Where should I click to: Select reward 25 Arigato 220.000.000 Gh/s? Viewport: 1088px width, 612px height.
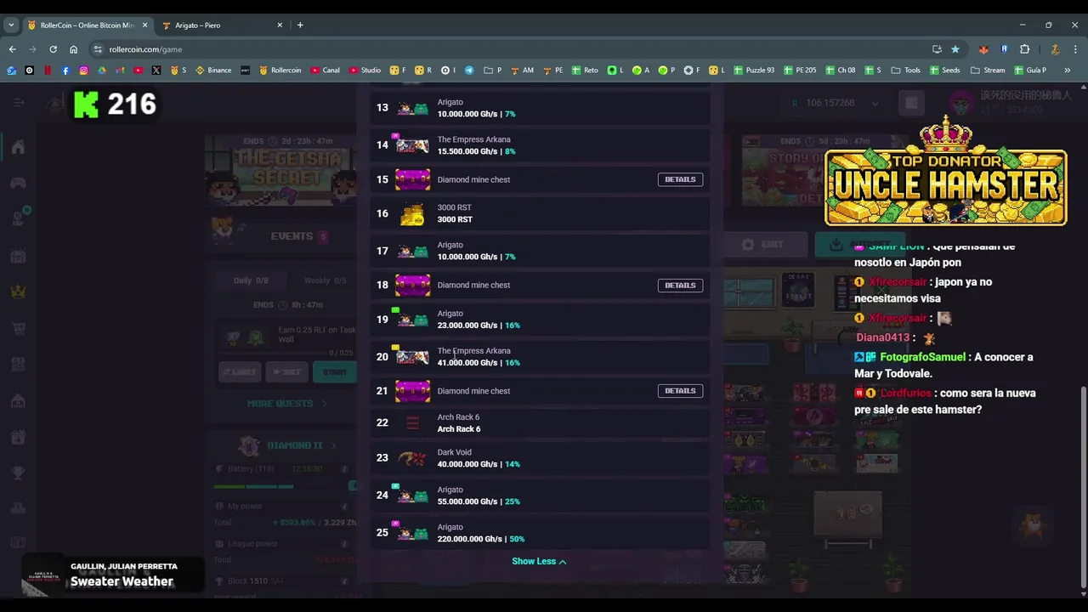click(x=541, y=533)
